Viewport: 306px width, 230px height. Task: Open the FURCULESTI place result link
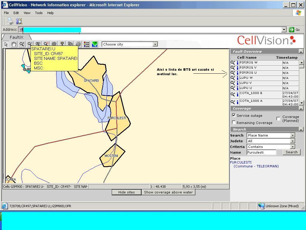coord(241,162)
